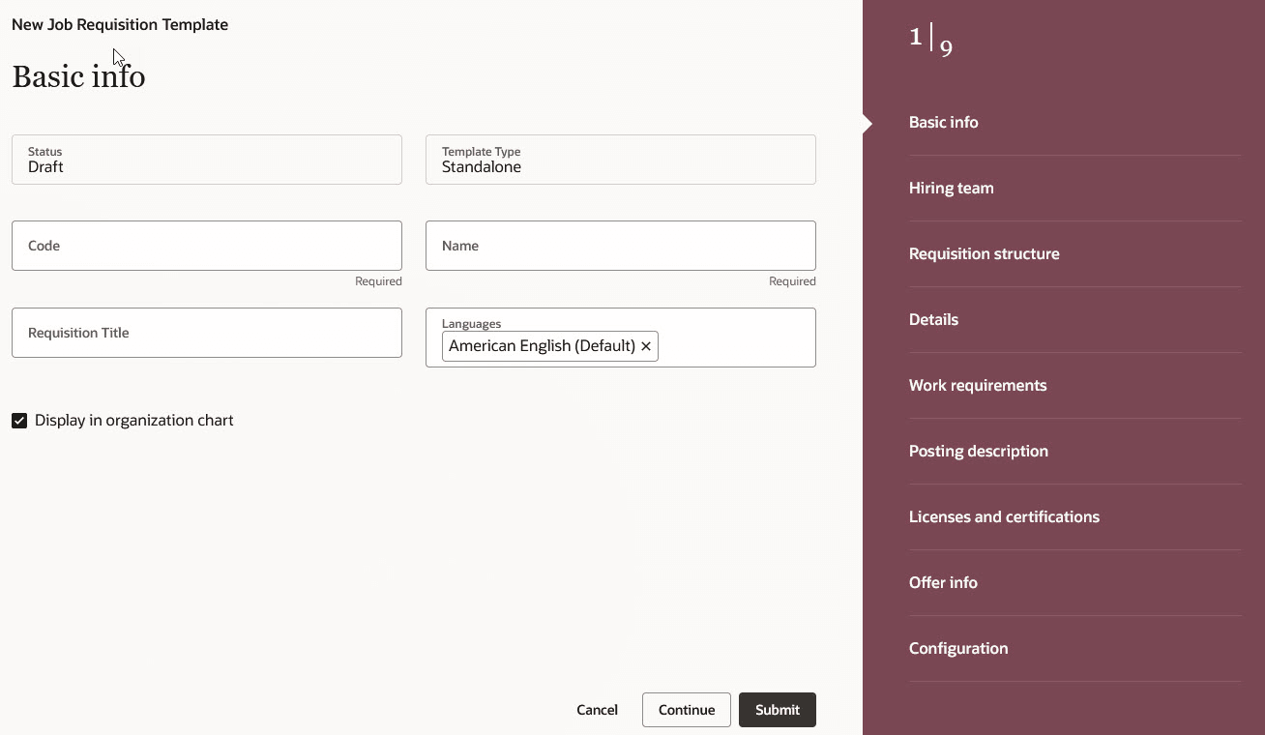Viewport: 1265px width, 735px height.
Task: Select the Basic info step
Action: click(943, 122)
